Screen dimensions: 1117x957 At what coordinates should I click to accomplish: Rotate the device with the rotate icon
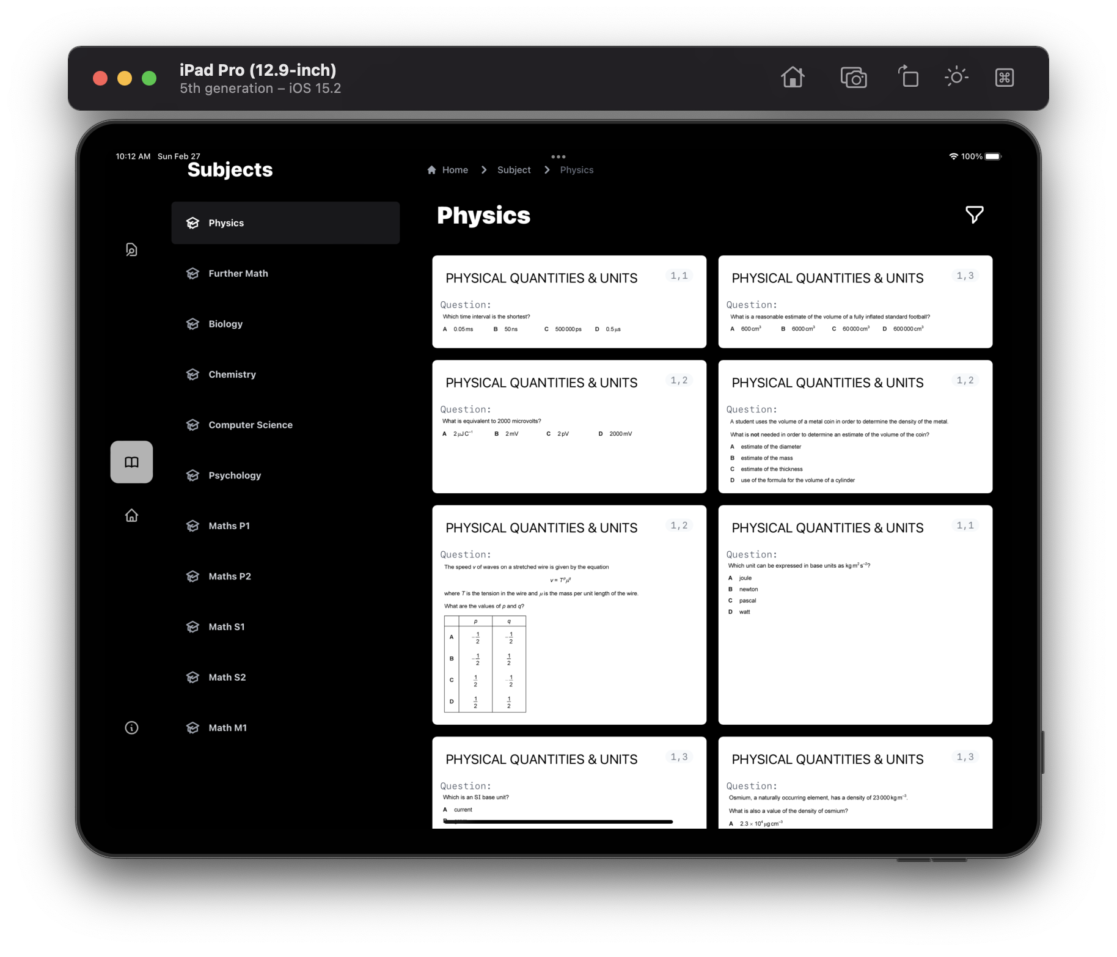pos(908,77)
